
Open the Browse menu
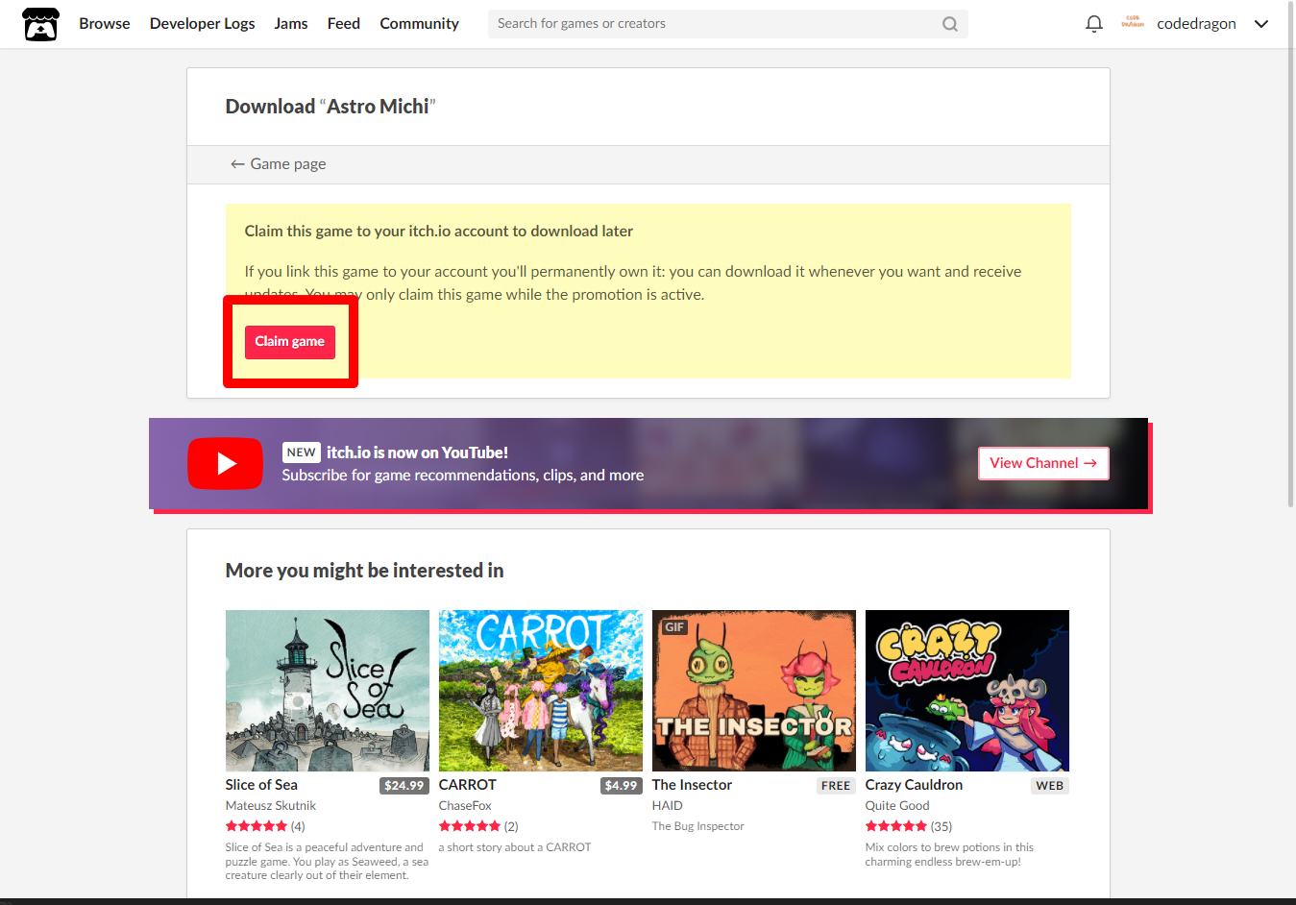coord(105,24)
